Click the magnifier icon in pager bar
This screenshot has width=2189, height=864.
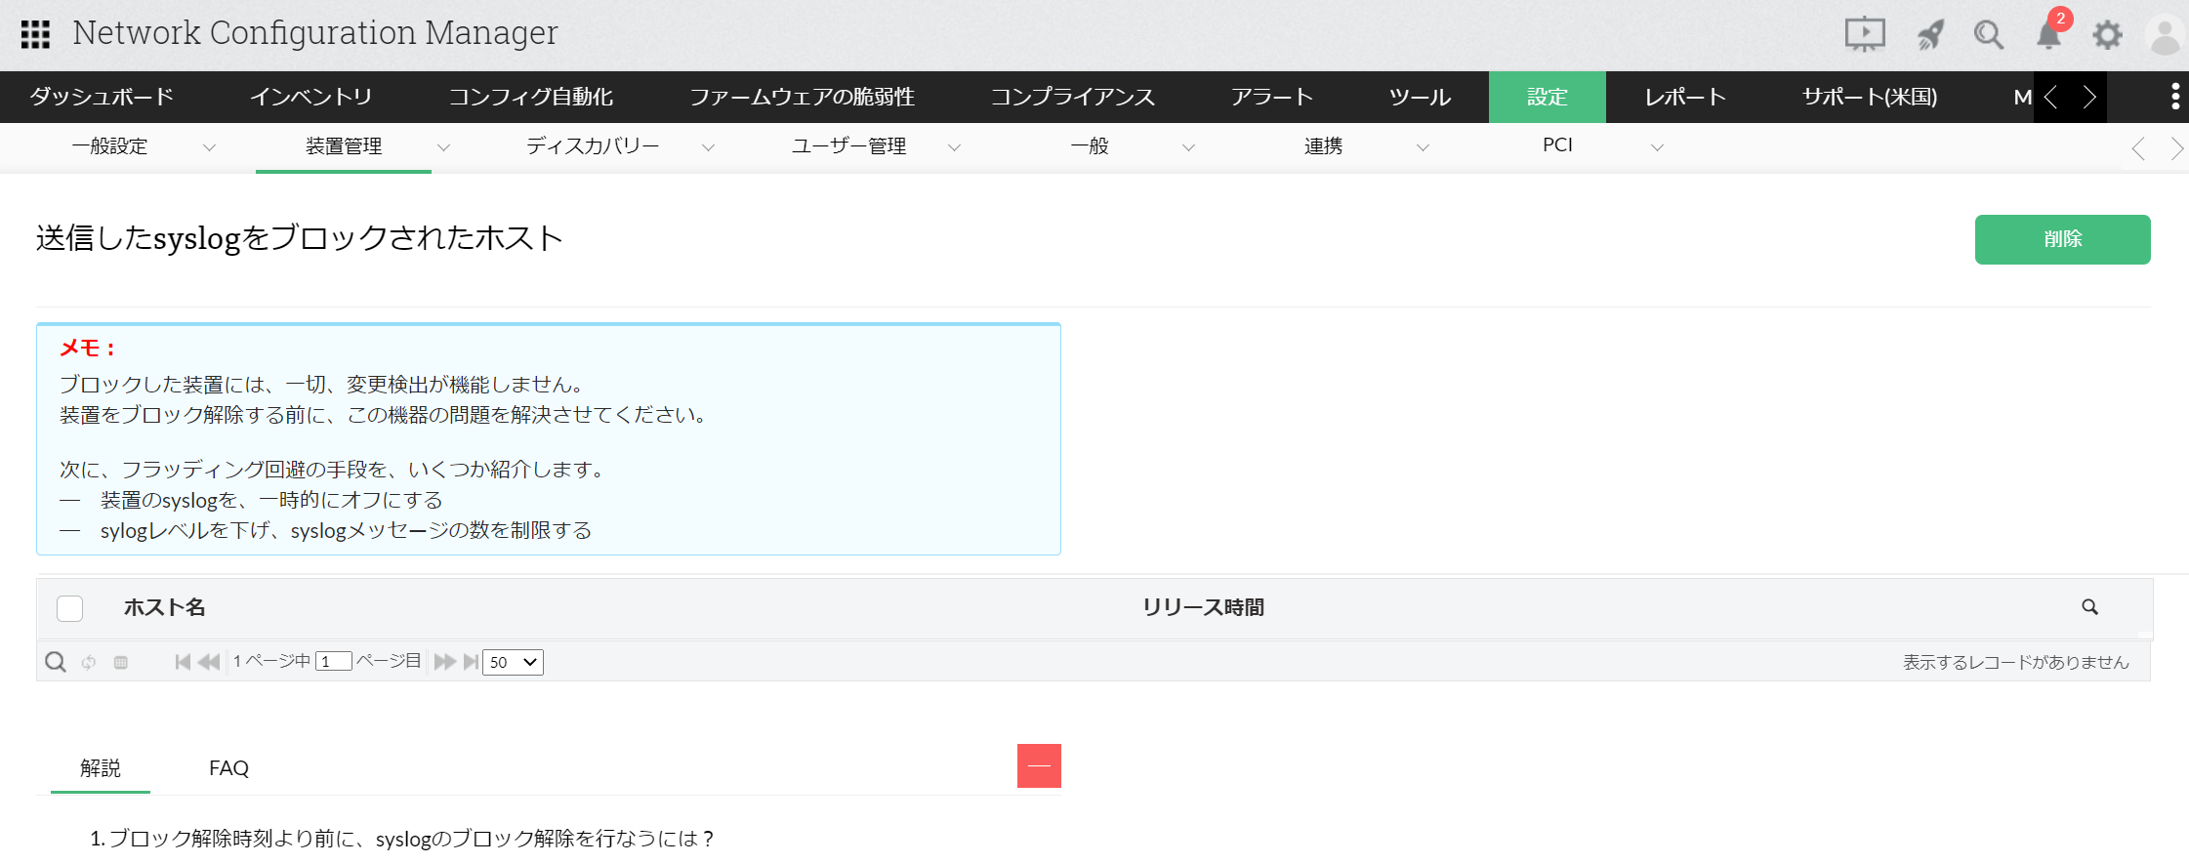(56, 662)
